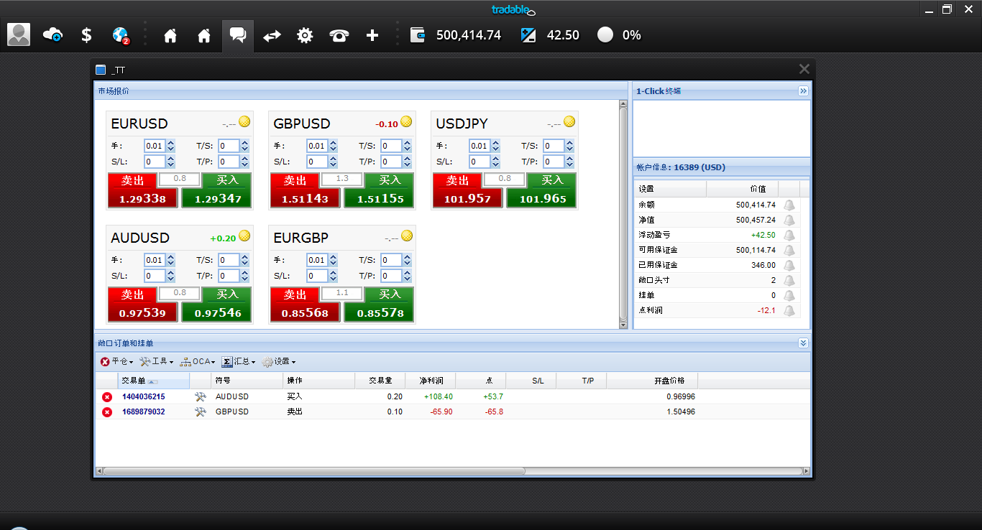
Task: Click the telephone icon in top toolbar
Action: (x=339, y=34)
